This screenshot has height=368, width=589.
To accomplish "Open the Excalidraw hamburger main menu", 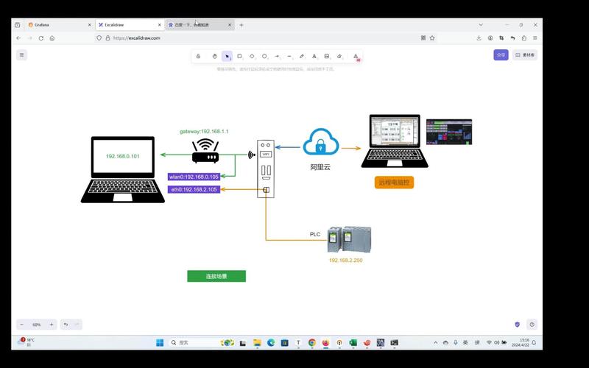I will pyautogui.click(x=21, y=54).
